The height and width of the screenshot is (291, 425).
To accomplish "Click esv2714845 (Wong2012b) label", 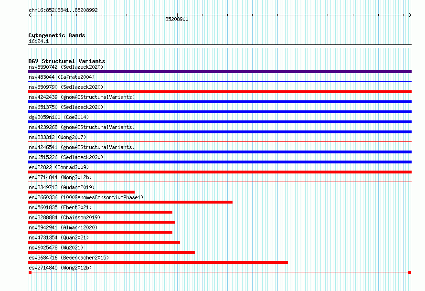I will [60, 268].
